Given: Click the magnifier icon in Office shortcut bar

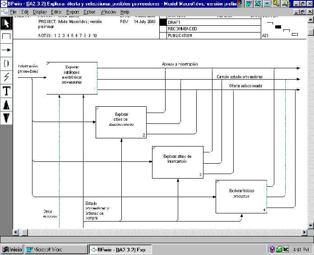Looking at the screenshot, I should point(285,4).
